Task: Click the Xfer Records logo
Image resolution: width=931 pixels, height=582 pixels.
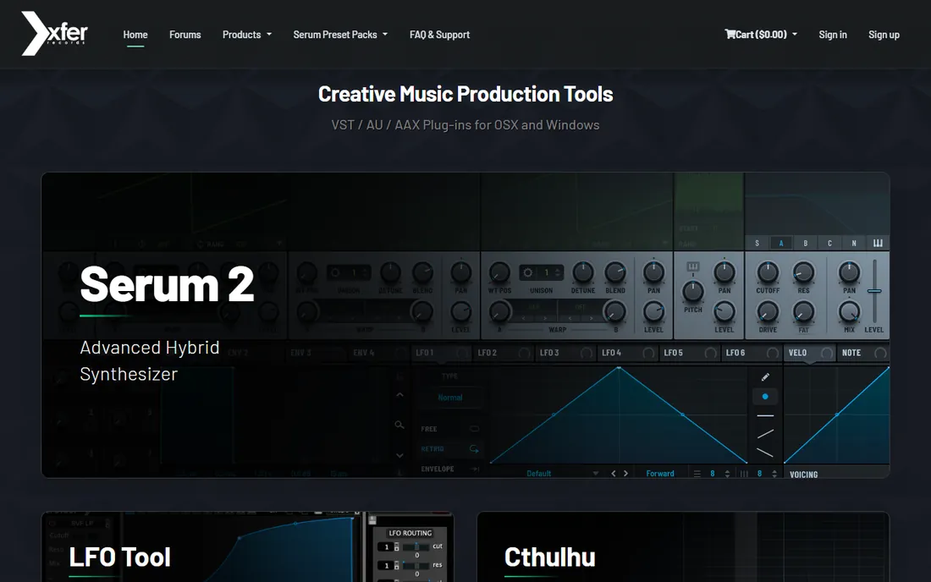Action: tap(55, 34)
